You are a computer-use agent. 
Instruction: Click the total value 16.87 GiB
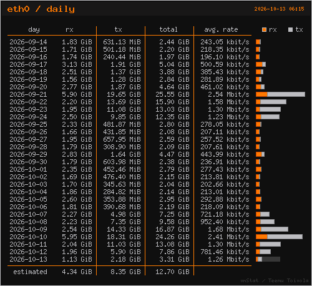pyautogui.click(x=172, y=229)
